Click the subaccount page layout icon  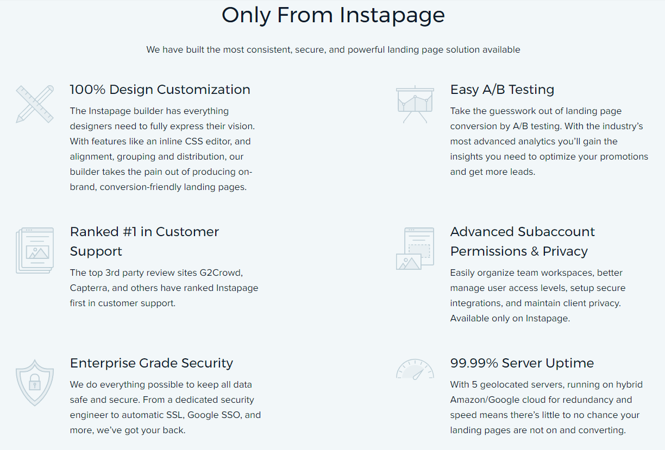tap(415, 249)
